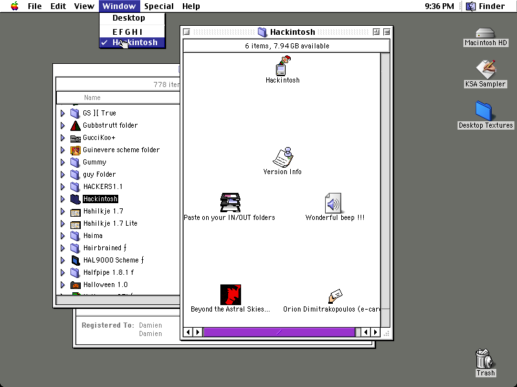Screen dimensions: 517x387
Task: Select the Hahilkje 1.7 row icon
Action: click(76, 212)
